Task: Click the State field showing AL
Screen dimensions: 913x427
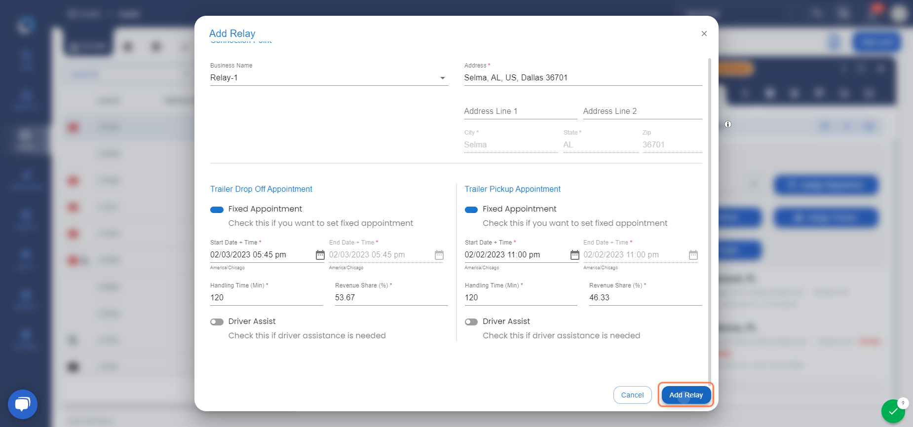Action: (601, 145)
